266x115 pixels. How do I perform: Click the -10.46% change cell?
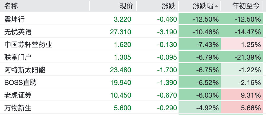(205, 32)
